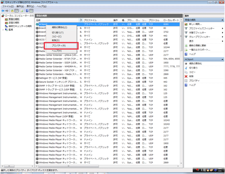Viewport: 225px width, 174px height.
Task: Click the help icon under AC6port actions
Action: coord(186,85)
